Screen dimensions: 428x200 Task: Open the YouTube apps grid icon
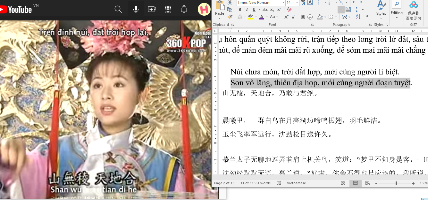click(168, 9)
